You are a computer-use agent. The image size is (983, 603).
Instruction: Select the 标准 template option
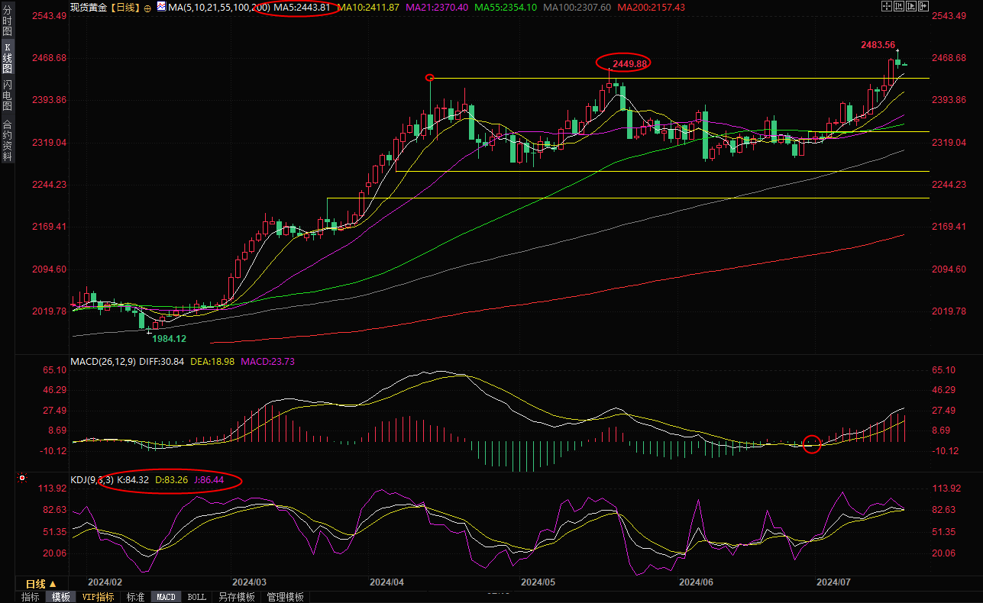point(135,597)
